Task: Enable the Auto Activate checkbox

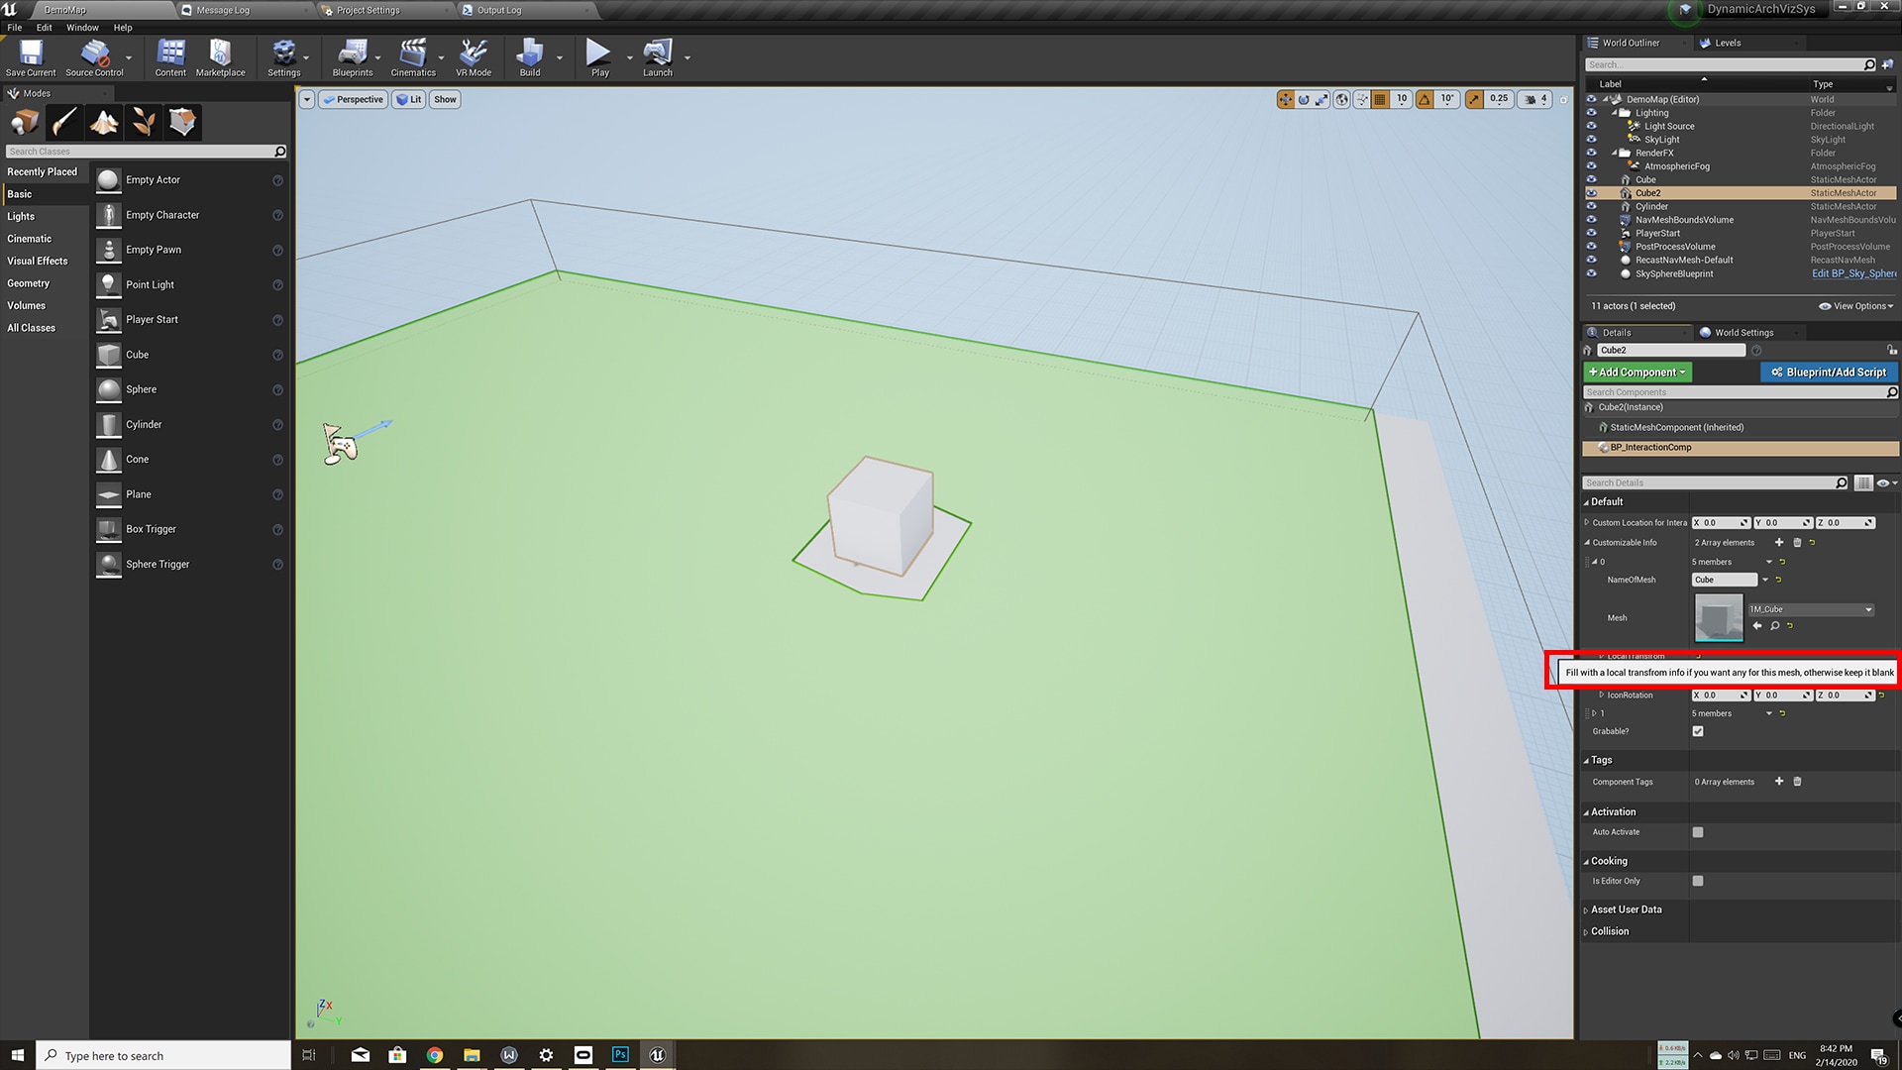Action: click(x=1698, y=832)
